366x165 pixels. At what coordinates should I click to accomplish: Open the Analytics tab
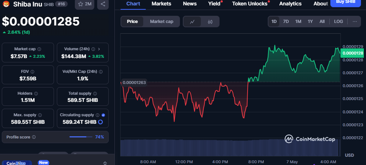tap(290, 4)
